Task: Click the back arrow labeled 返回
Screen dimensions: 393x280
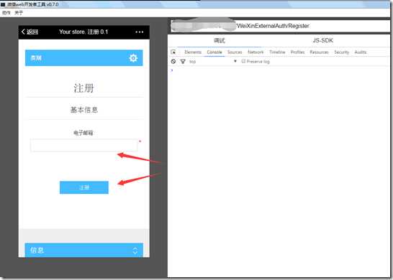Action: pyautogui.click(x=30, y=32)
